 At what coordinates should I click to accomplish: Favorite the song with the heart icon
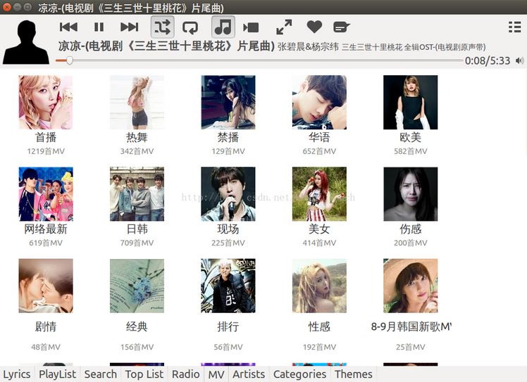coord(314,27)
